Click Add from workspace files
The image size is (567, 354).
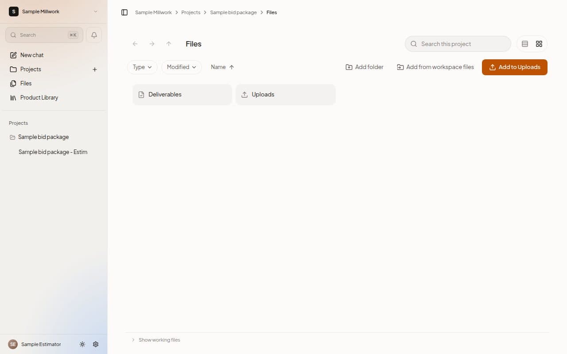(435, 67)
